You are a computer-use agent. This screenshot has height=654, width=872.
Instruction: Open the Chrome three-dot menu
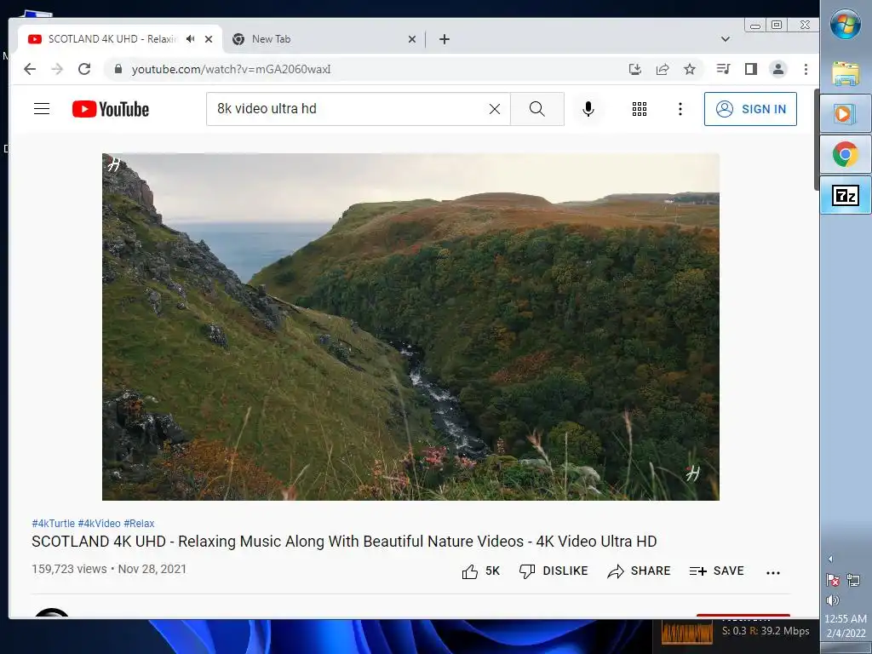(x=806, y=69)
